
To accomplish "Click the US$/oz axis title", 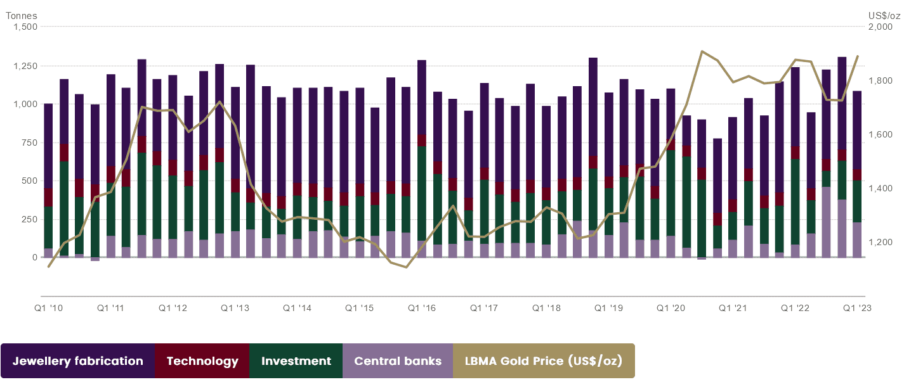I will [884, 15].
